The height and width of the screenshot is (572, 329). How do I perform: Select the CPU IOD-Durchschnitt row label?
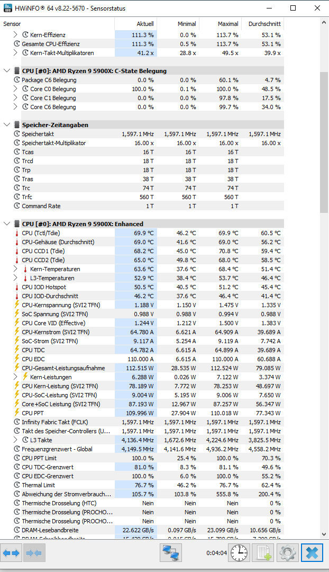point(50,296)
